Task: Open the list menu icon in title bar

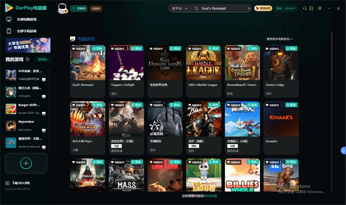Action: [x=319, y=8]
